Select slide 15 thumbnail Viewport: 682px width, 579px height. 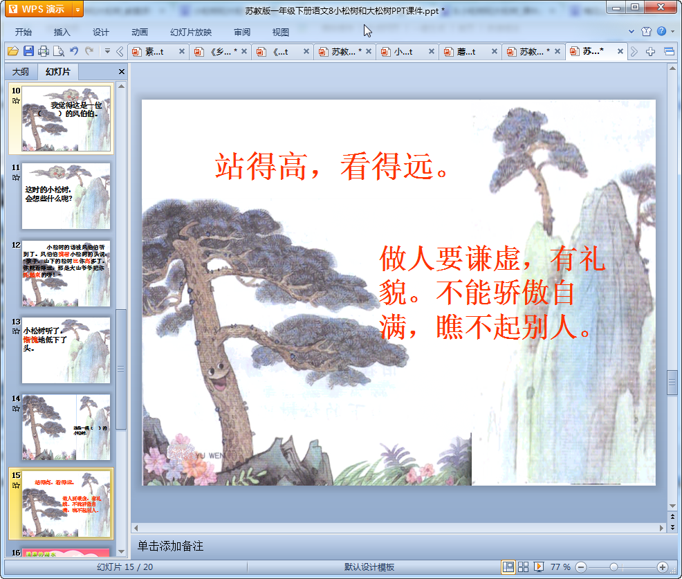[66, 504]
